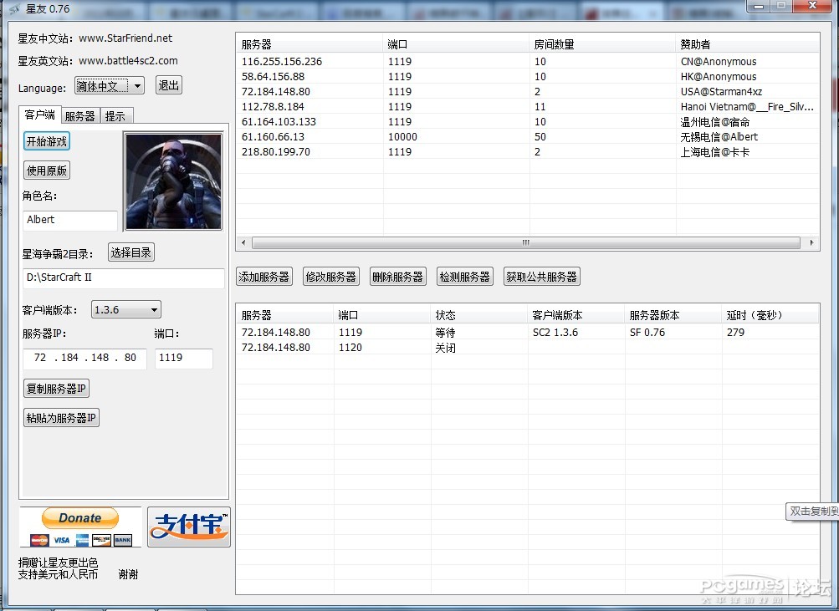This screenshot has height=611, width=839.
Task: Click the 退出 exit button
Action: pos(168,85)
